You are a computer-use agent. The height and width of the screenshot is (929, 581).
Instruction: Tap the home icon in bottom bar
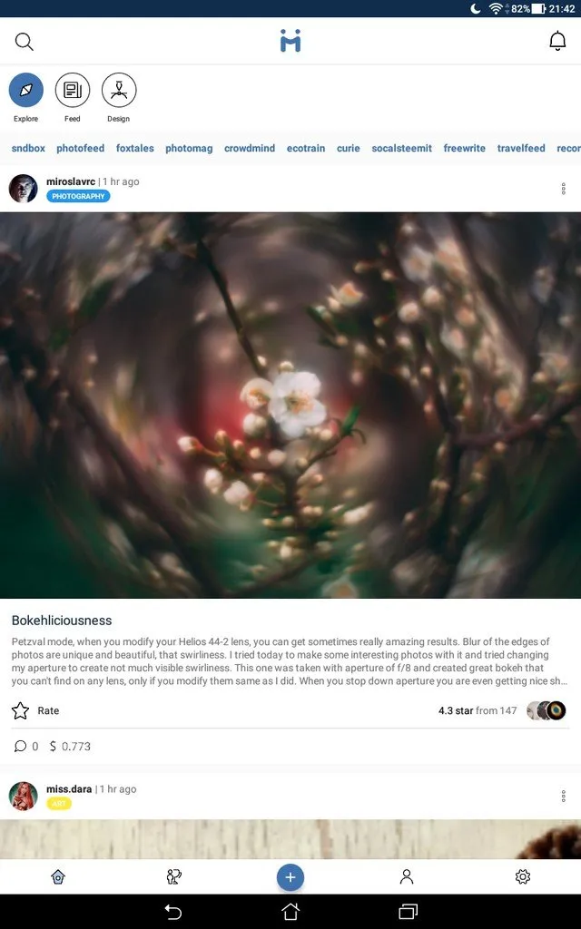[58, 877]
